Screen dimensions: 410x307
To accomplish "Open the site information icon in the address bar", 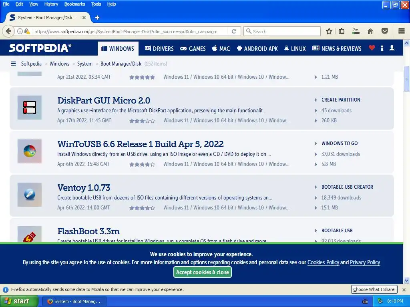I will point(20,31).
